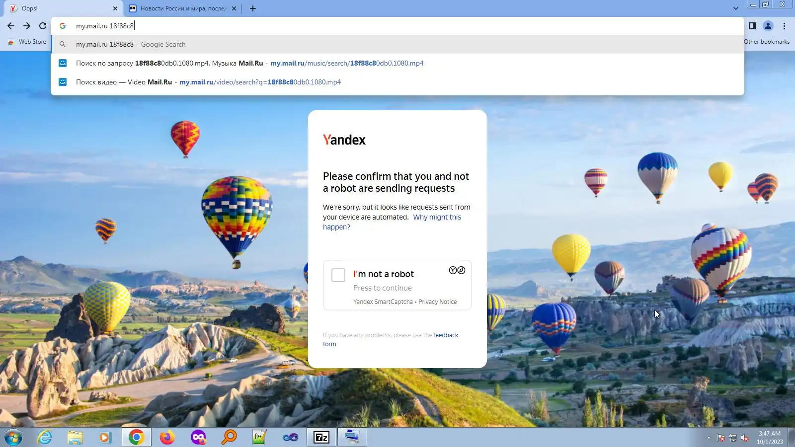This screenshot has width=795, height=447.
Task: Open Windows Media Player from the taskbar
Action: coord(105,438)
